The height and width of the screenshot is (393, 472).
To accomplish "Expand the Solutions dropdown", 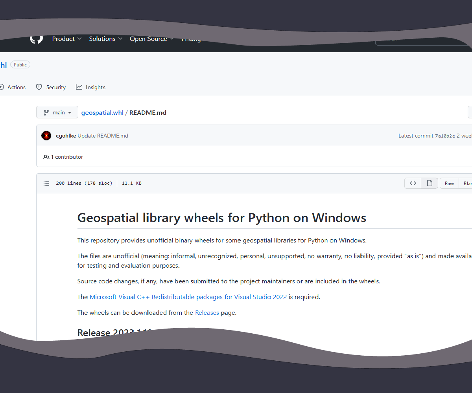I will tap(105, 39).
